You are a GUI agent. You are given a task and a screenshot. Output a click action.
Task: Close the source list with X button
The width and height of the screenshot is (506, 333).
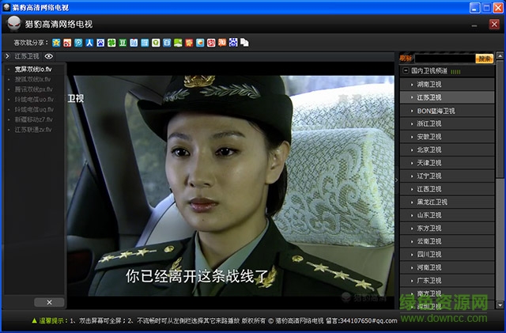pos(49,302)
